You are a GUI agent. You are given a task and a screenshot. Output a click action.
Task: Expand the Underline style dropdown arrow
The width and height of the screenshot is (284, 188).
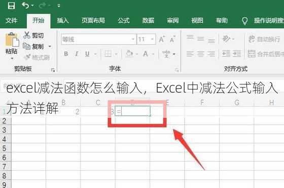[x=95, y=54]
